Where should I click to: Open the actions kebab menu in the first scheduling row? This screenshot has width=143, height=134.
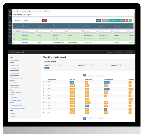[x=17, y=35]
